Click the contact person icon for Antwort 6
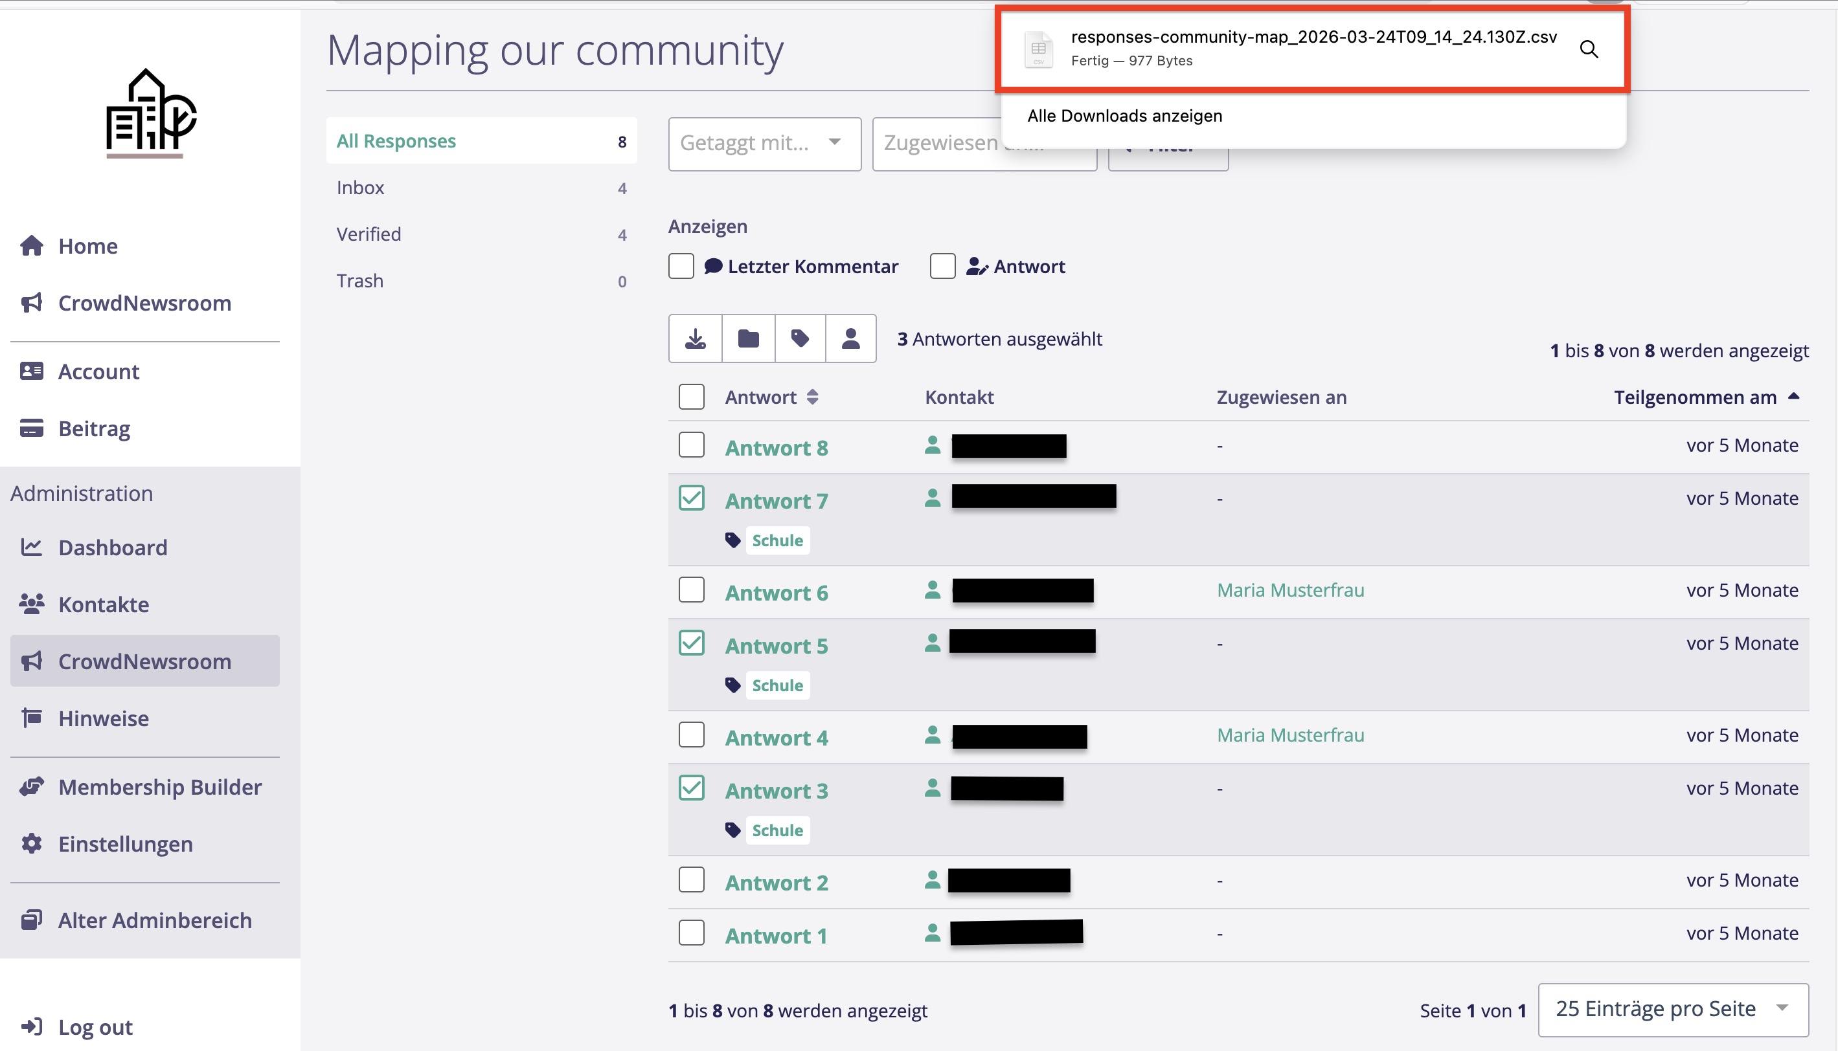 coord(933,590)
